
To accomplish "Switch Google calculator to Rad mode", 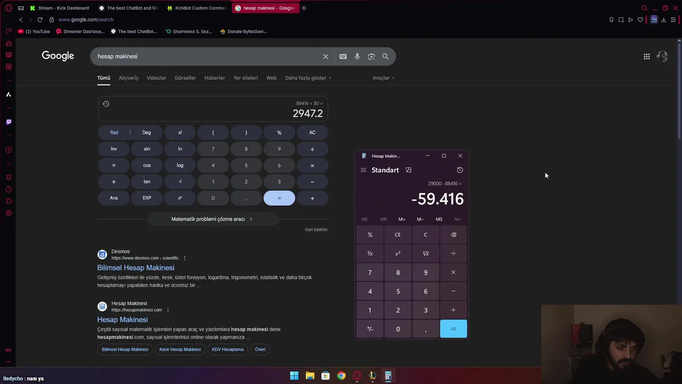I will click(x=114, y=132).
